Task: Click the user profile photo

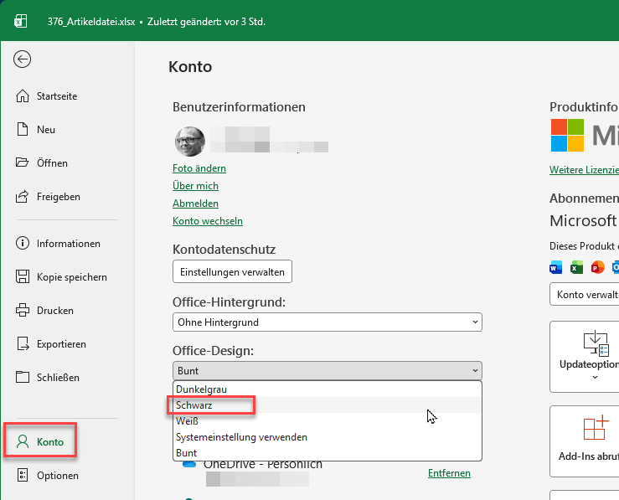Action: (x=188, y=141)
